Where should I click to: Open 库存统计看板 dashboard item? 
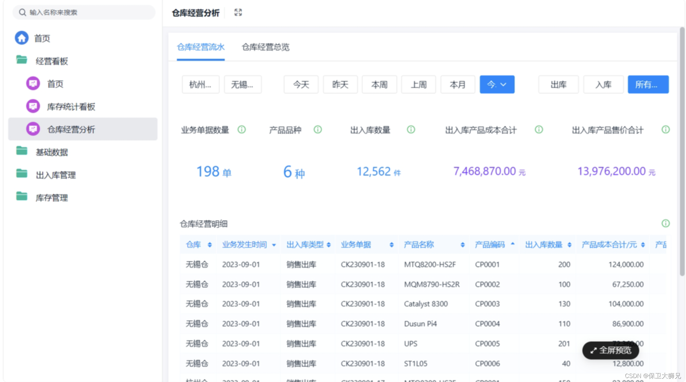(x=71, y=107)
